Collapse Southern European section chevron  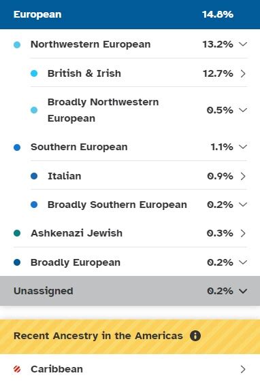pyautogui.click(x=243, y=147)
